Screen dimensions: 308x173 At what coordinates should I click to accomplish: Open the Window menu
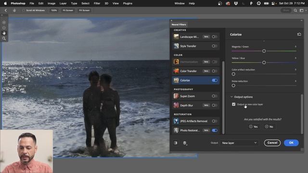tap(180, 3)
